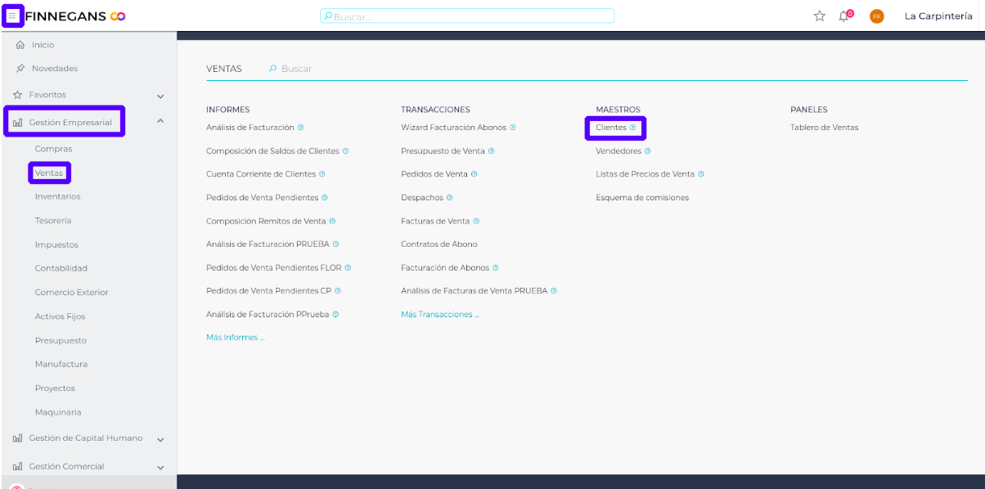Select Activos Fijos module
Screen dimensions: 985x489
point(60,316)
